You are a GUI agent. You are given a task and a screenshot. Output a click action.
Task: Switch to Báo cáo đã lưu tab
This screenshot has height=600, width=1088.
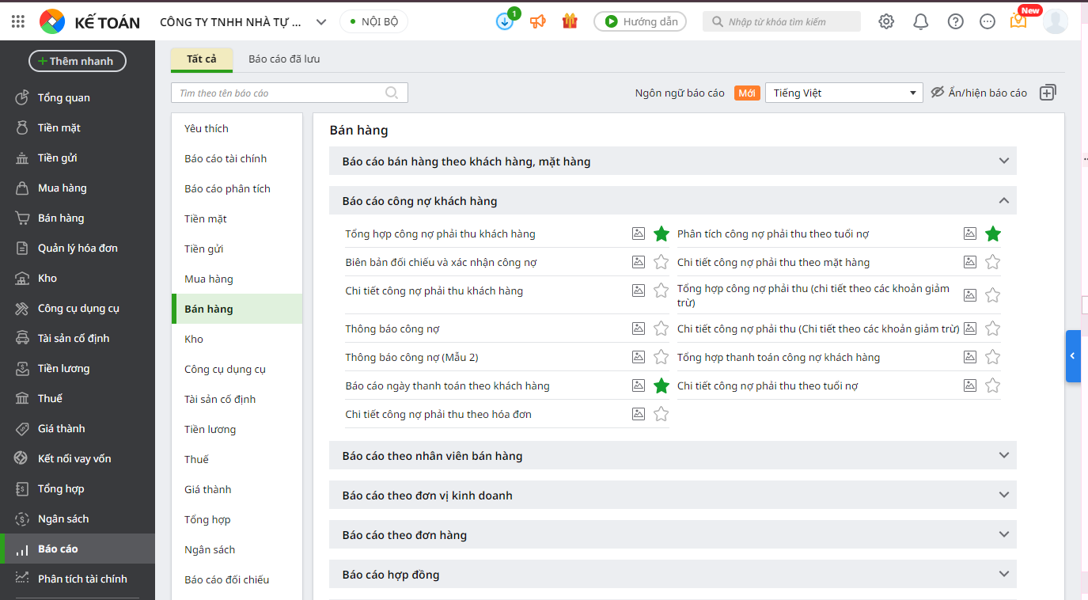tap(284, 59)
